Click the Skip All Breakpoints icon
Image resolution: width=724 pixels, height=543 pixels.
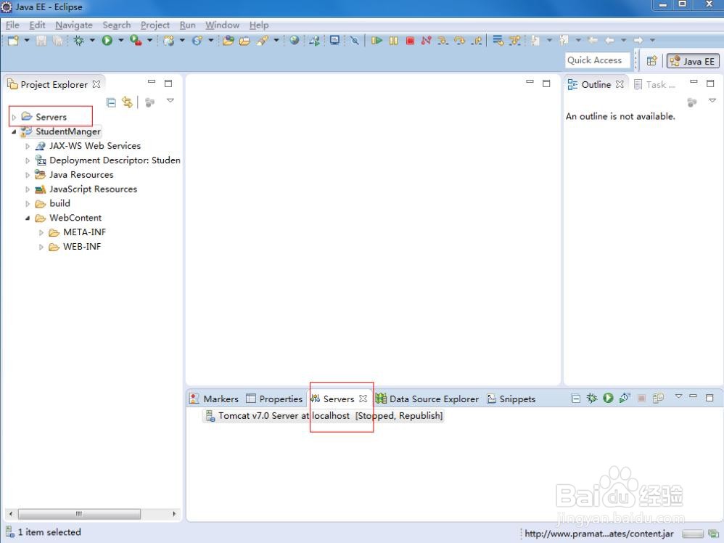click(x=354, y=41)
